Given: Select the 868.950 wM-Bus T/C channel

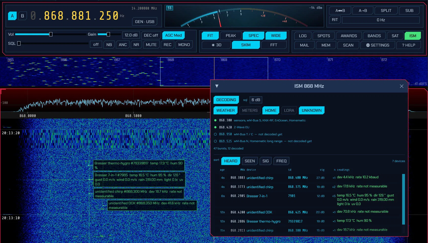Looking at the screenshot, I should [248, 134].
